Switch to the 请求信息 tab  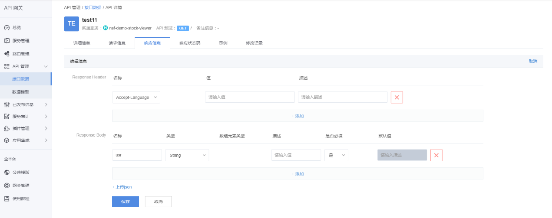(x=117, y=43)
